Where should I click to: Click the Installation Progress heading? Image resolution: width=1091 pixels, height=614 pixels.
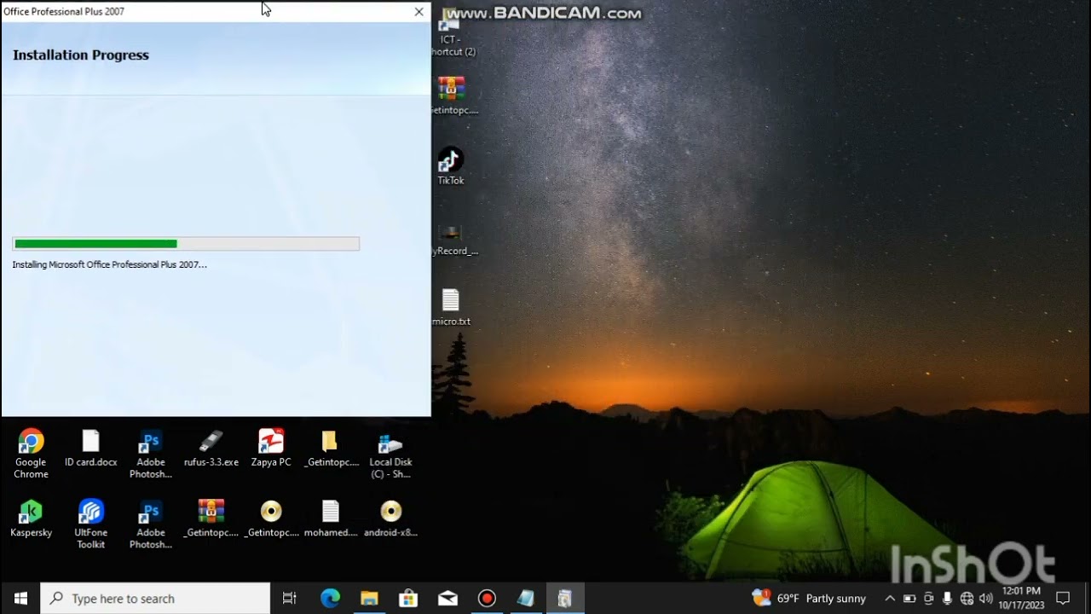tap(81, 55)
